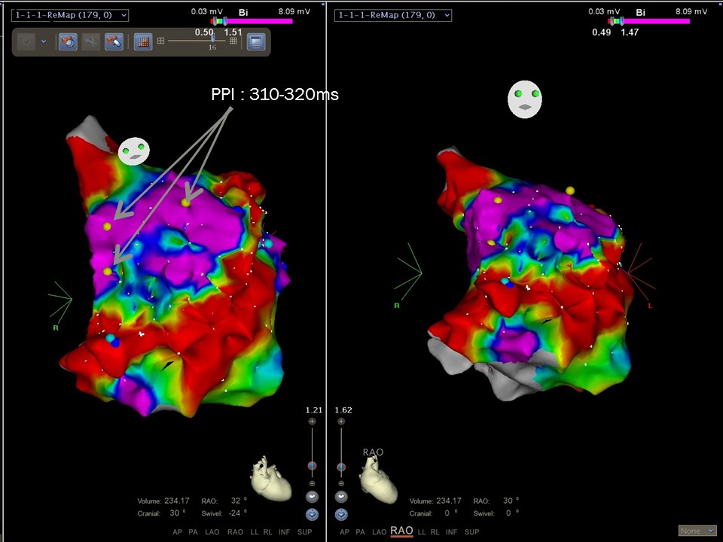The height and width of the screenshot is (542, 723).
Task: Click right view lower heart-target icon button
Action: pyautogui.click(x=341, y=514)
